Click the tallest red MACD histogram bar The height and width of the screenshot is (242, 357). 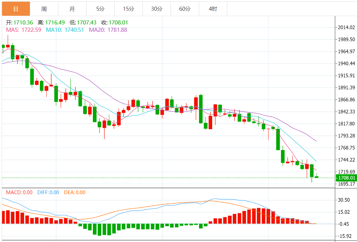(259, 216)
